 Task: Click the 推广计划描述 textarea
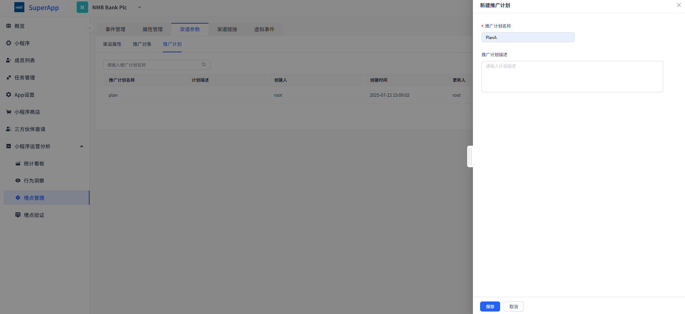[x=572, y=77]
